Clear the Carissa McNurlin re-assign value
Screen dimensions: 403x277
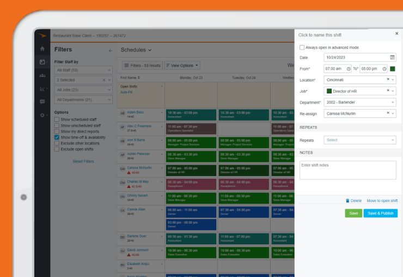tap(388, 113)
